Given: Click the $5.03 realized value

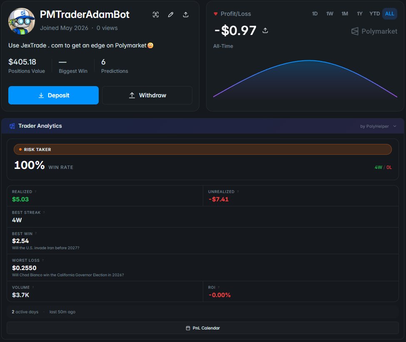Looking at the screenshot, I should 20,199.
